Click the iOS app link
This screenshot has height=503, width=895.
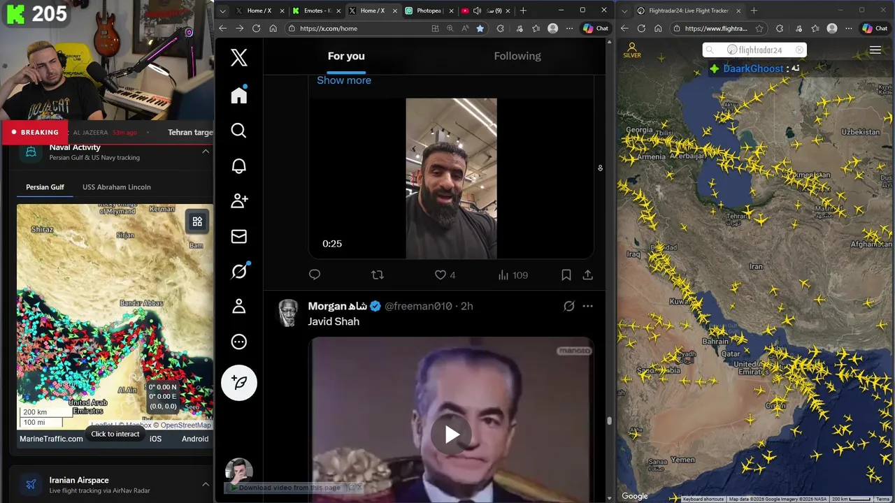(x=155, y=439)
